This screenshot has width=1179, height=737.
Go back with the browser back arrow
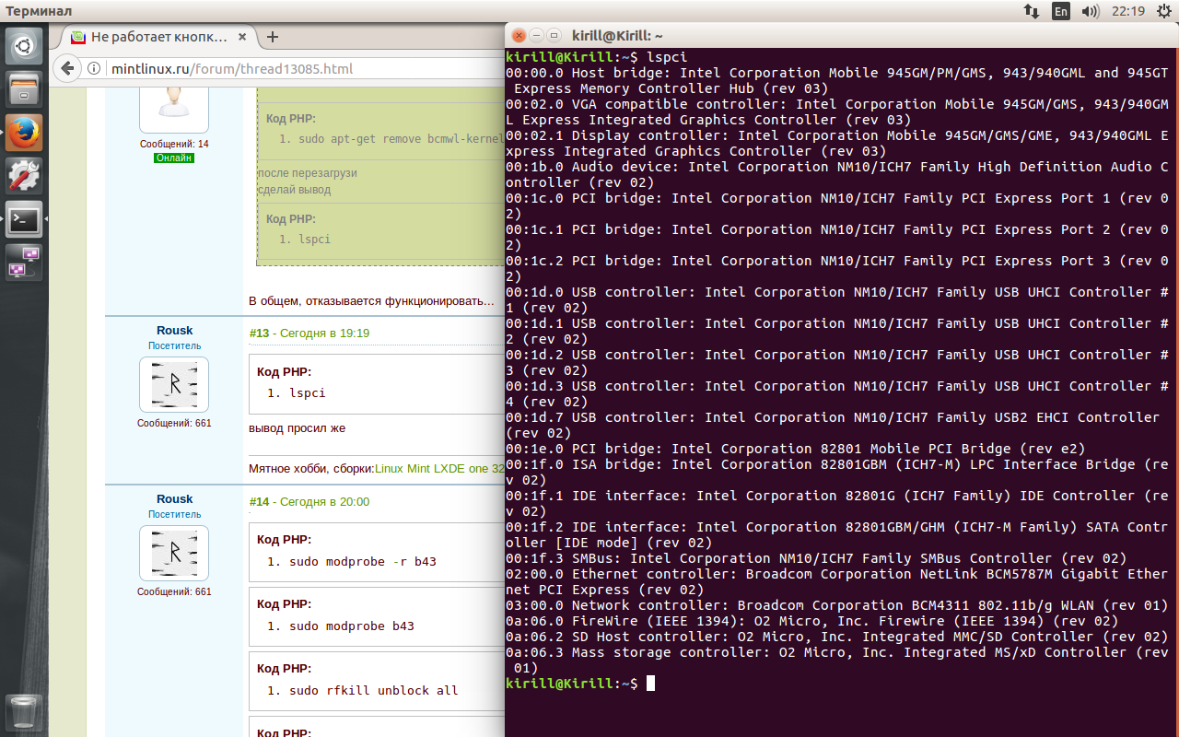tap(67, 69)
